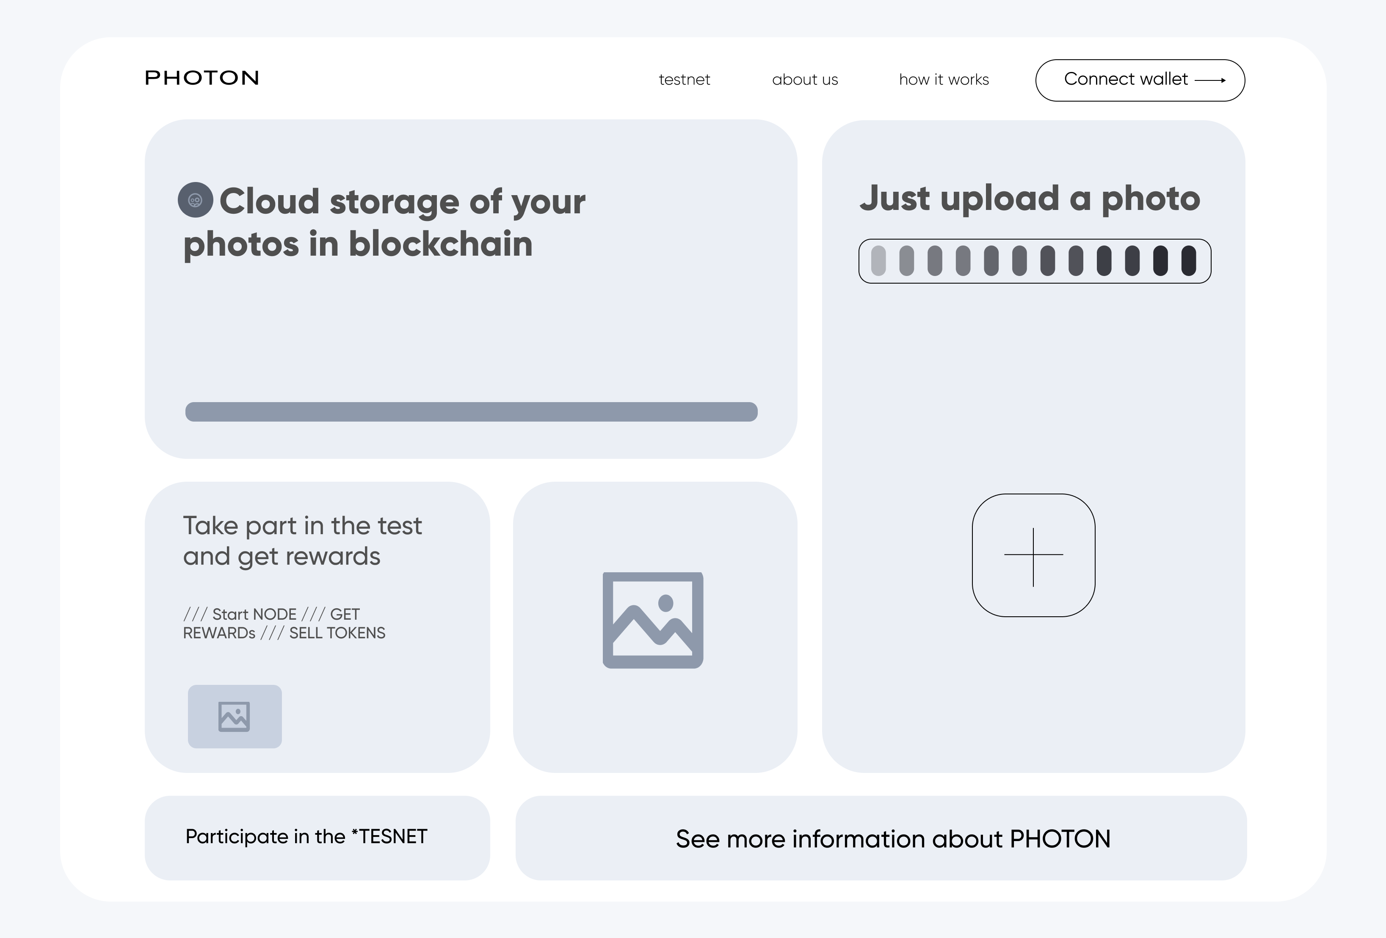The width and height of the screenshot is (1386, 938).
Task: Click See more information about PHOTON
Action: [893, 839]
